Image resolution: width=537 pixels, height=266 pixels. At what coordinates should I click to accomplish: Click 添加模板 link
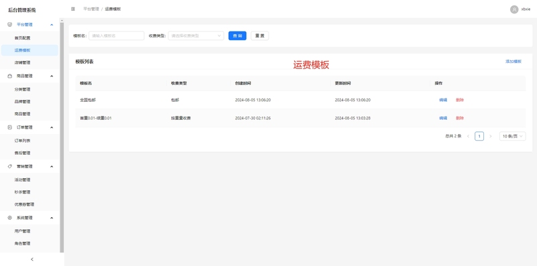514,62
